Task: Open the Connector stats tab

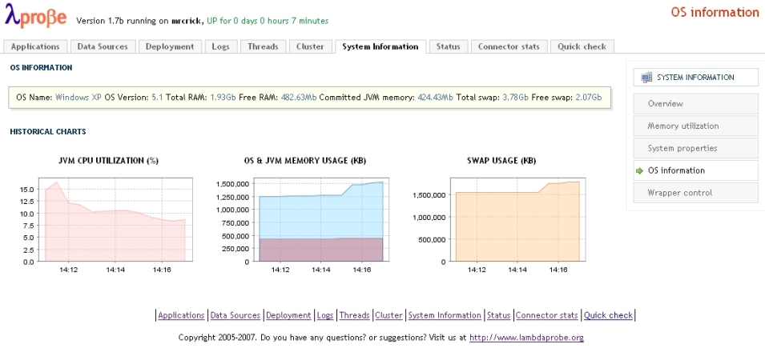Action: 509,46
